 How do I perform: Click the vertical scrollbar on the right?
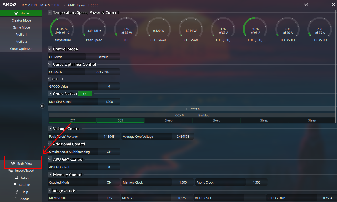point(336,66)
